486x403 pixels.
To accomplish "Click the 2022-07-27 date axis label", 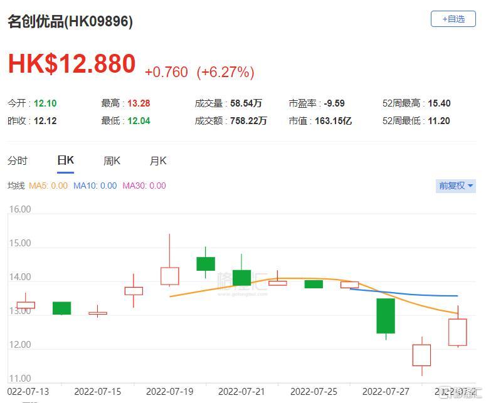I will coord(386,392).
